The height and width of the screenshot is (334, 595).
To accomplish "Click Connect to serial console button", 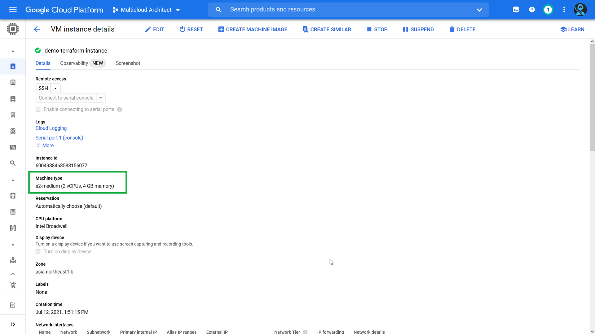I will coord(66,98).
